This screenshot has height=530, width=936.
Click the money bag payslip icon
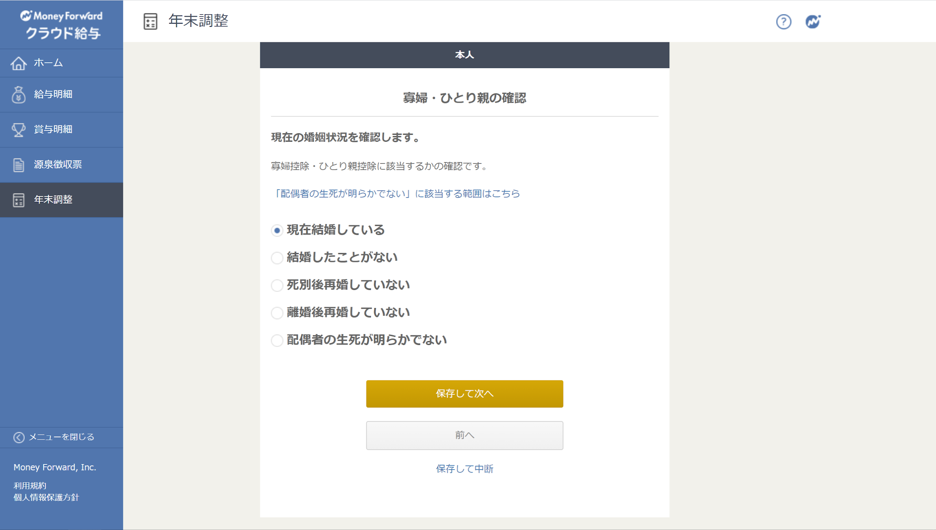pos(18,95)
